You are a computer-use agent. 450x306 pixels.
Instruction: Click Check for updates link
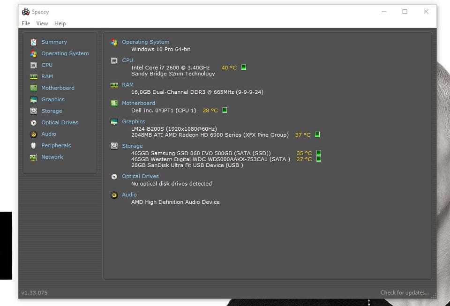click(405, 292)
